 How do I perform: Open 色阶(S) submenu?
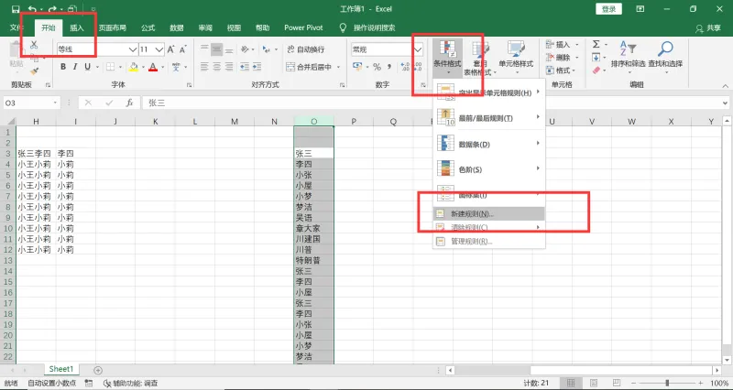(489, 169)
